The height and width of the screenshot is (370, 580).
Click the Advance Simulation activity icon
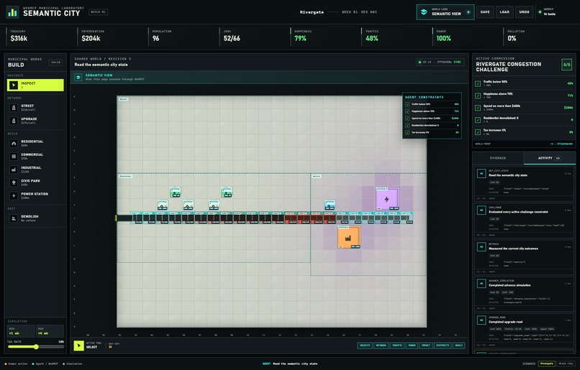481,283
